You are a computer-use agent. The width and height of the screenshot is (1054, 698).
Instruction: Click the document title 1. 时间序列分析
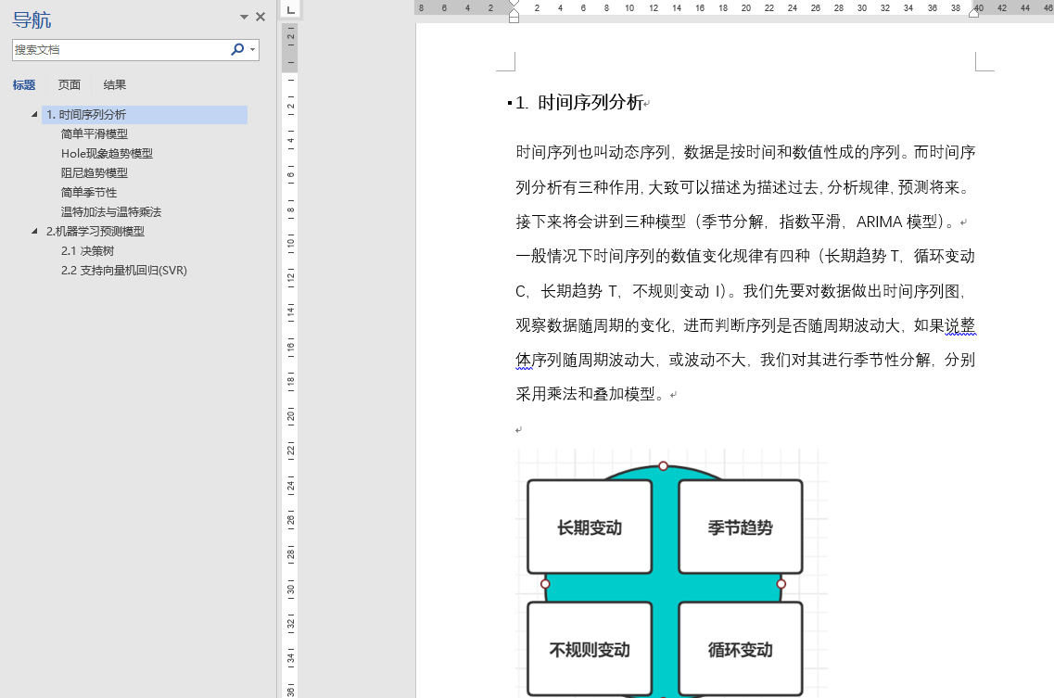tap(579, 103)
